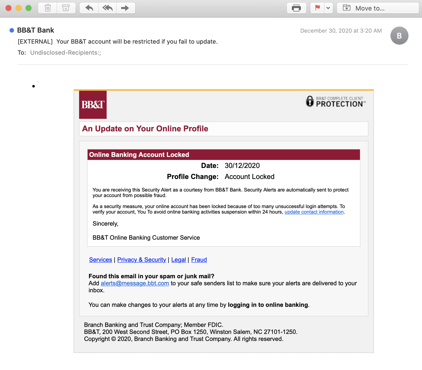Open the update contact information link

click(314, 212)
